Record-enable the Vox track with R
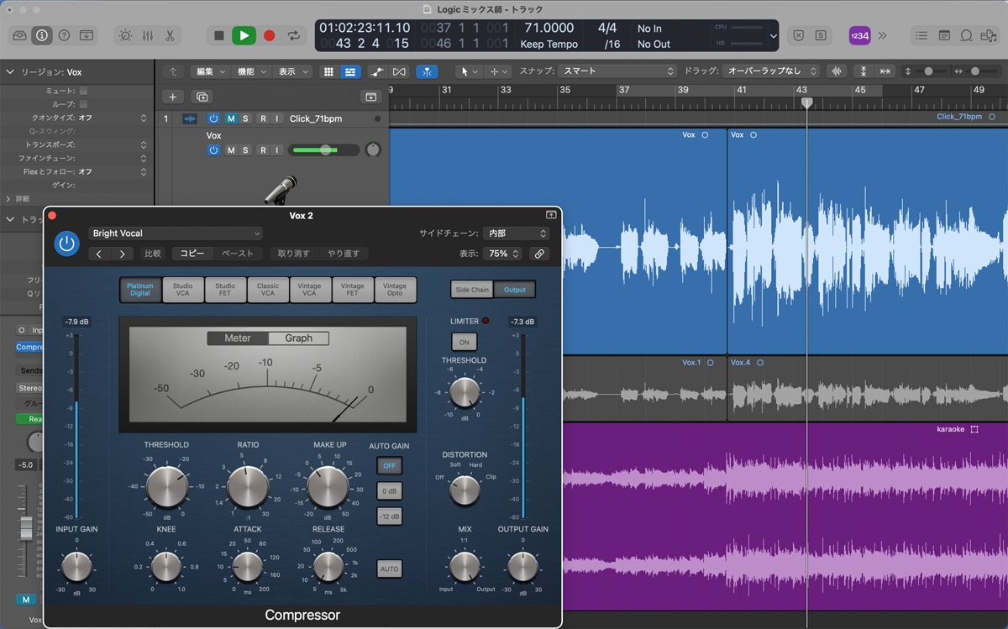 pyautogui.click(x=263, y=150)
